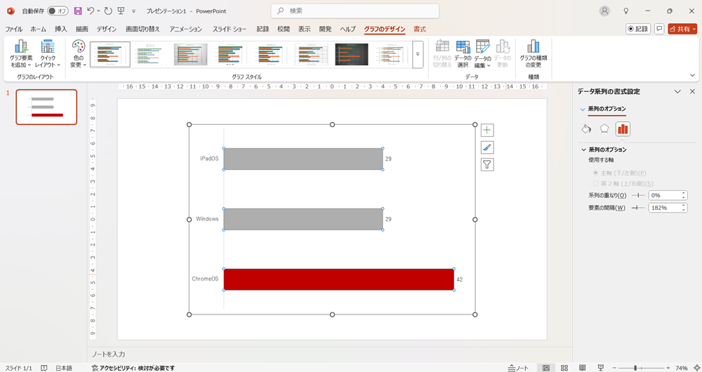Viewport: 702px width, 372px height.
Task: Open the user account icon
Action: pos(605,11)
